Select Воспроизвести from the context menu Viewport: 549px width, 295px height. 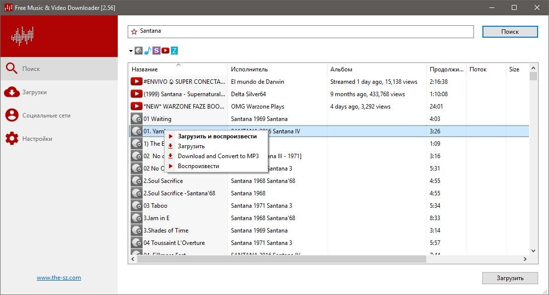pyautogui.click(x=198, y=166)
